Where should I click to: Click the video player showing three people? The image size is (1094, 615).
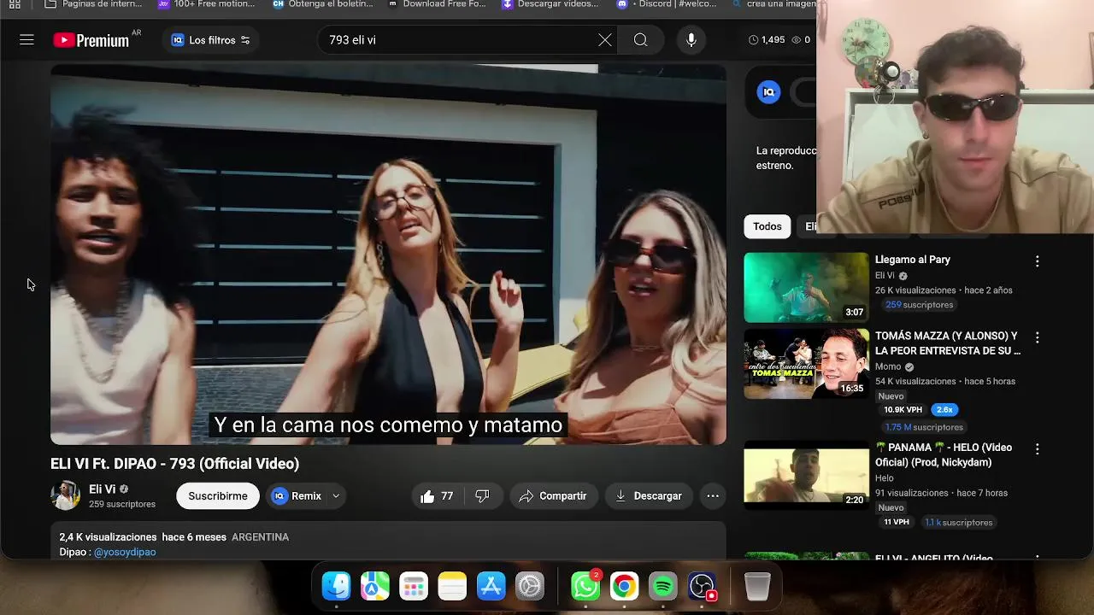(x=388, y=255)
